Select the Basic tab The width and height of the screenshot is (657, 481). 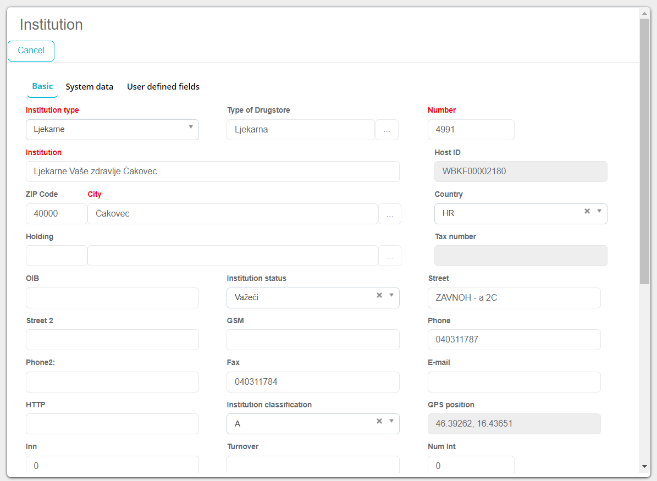pyautogui.click(x=42, y=86)
